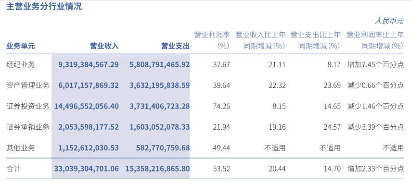The width and height of the screenshot is (411, 183).
Task: Select the 资产管理业务 row label
Action: 28,85
